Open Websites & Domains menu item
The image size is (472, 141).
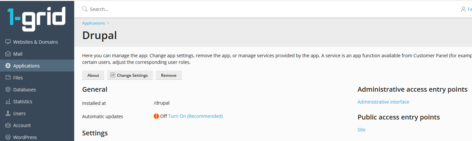pyautogui.click(x=35, y=42)
